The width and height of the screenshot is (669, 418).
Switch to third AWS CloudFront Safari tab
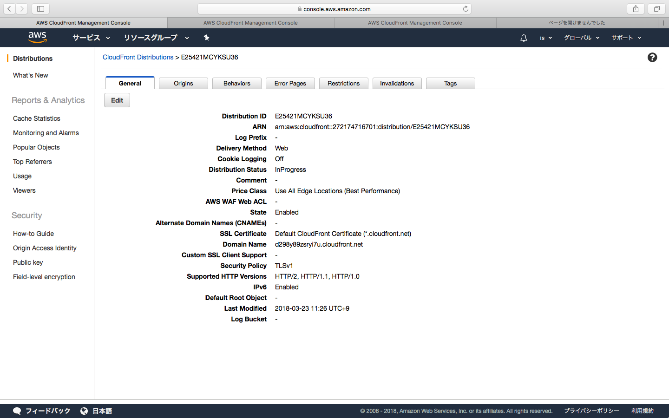pyautogui.click(x=415, y=23)
